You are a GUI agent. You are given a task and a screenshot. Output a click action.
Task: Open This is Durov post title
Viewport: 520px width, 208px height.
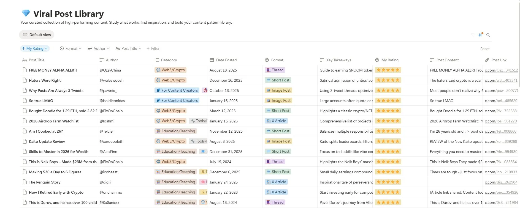tap(63, 202)
